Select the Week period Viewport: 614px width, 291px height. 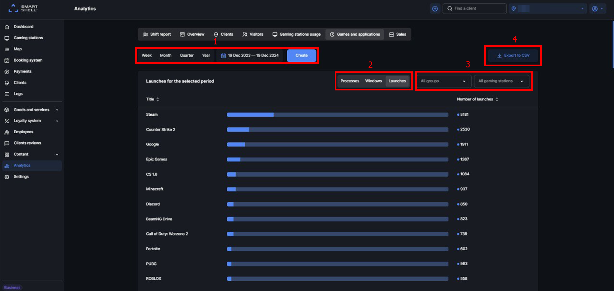coord(147,56)
